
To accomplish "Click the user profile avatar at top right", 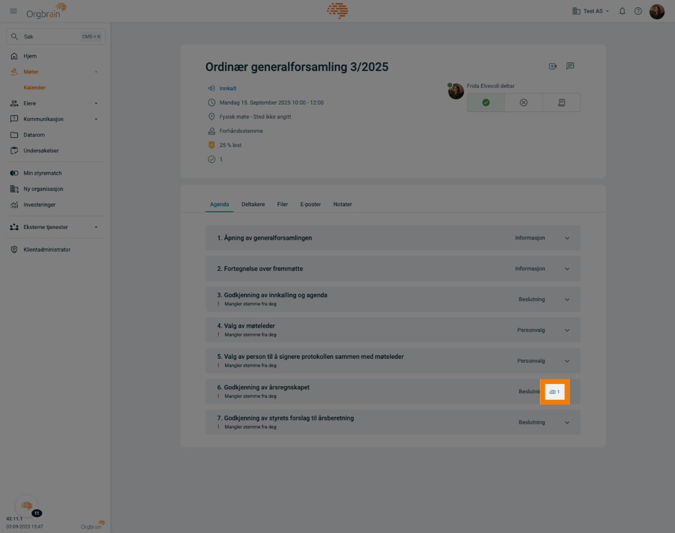I will [657, 11].
